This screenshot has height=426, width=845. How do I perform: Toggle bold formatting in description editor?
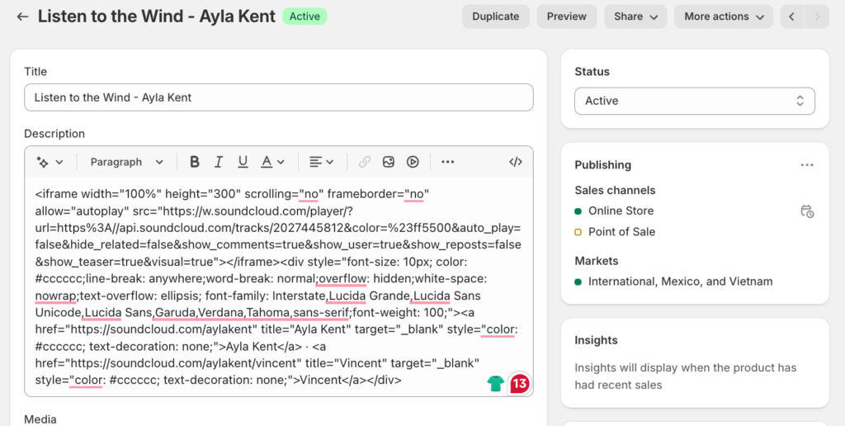pyautogui.click(x=195, y=162)
